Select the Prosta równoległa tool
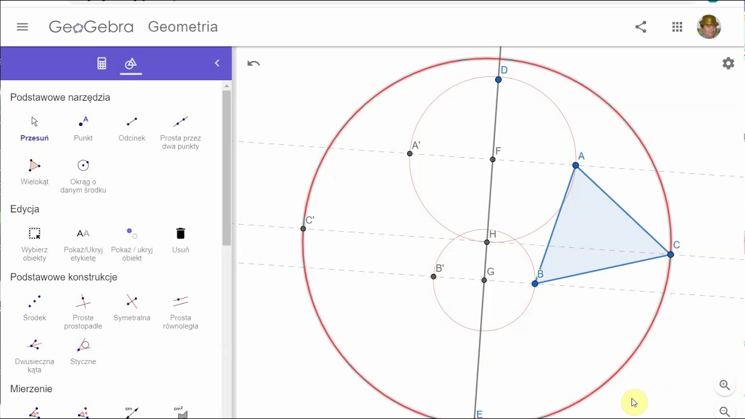This screenshot has height=419, width=745. [x=180, y=313]
